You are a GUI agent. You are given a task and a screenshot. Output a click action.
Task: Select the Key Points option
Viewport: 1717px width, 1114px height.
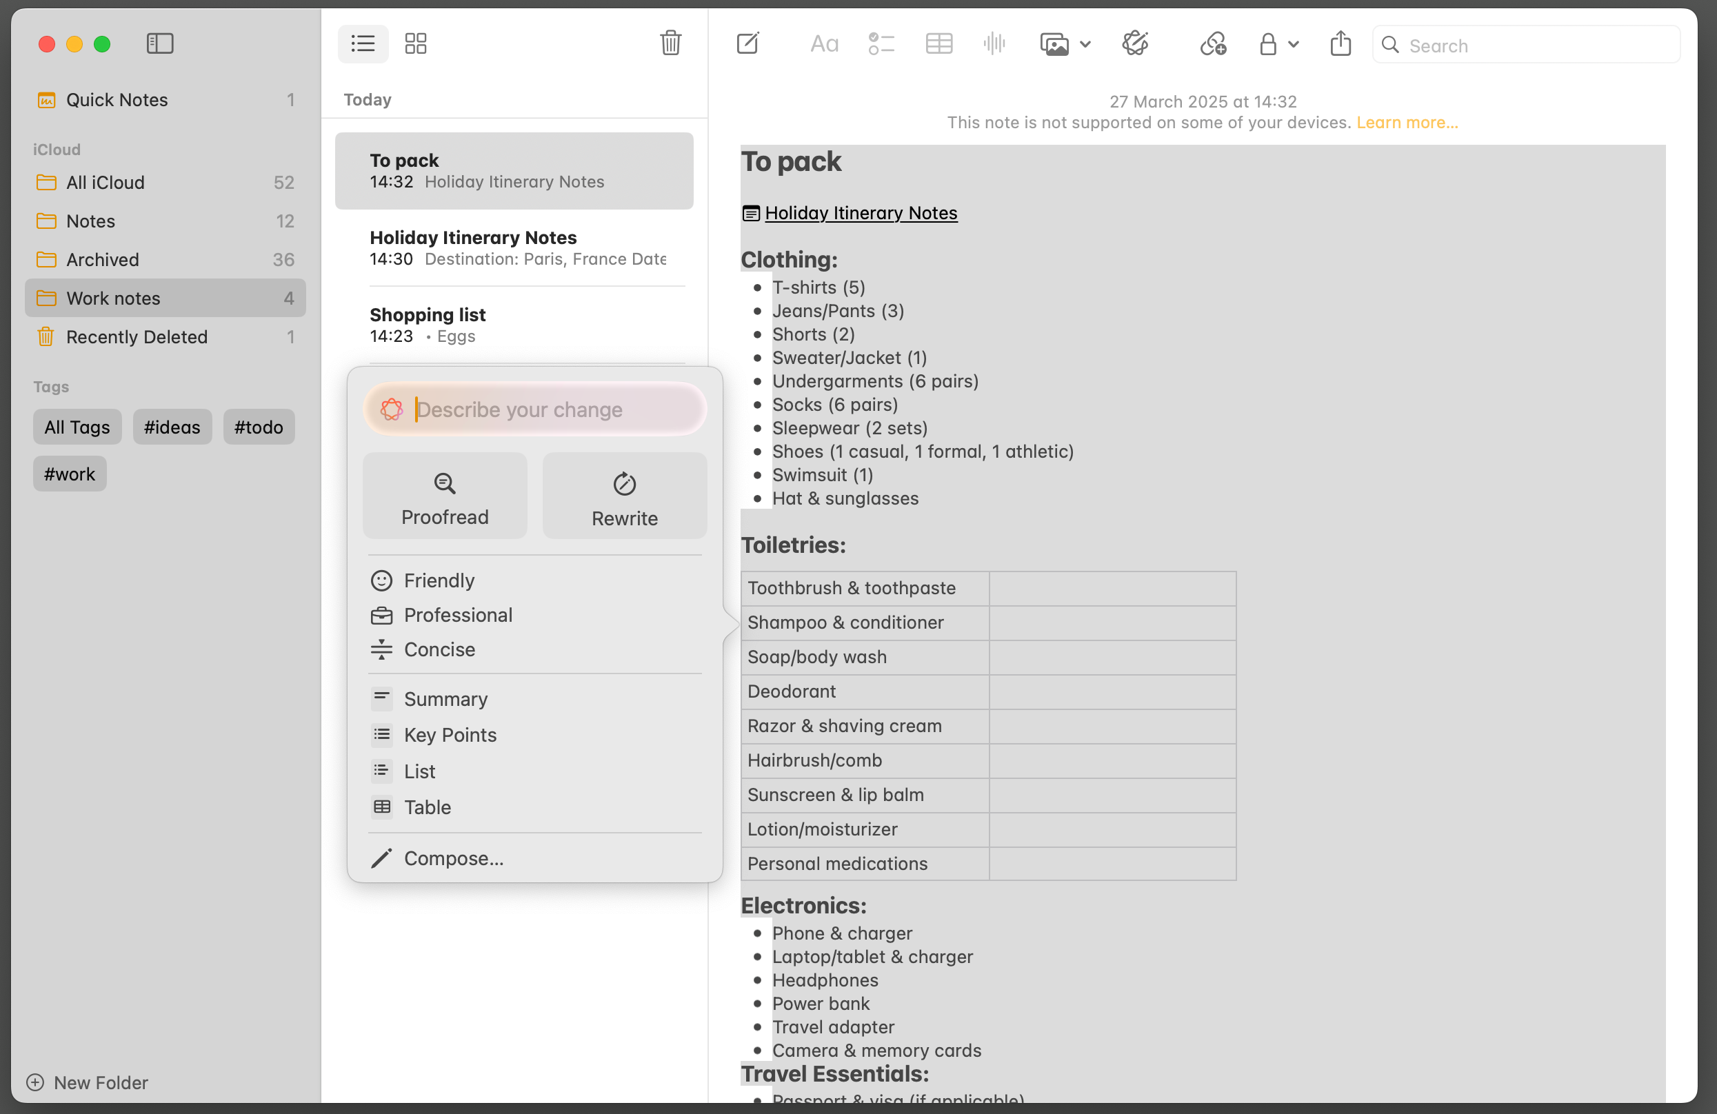pos(534,735)
